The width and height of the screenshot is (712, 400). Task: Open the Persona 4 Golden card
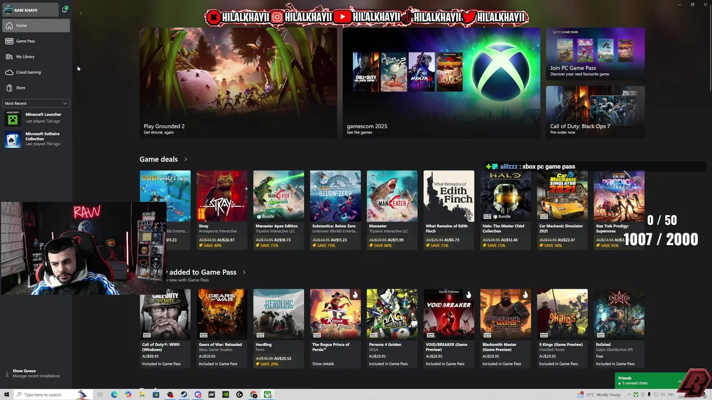point(392,328)
